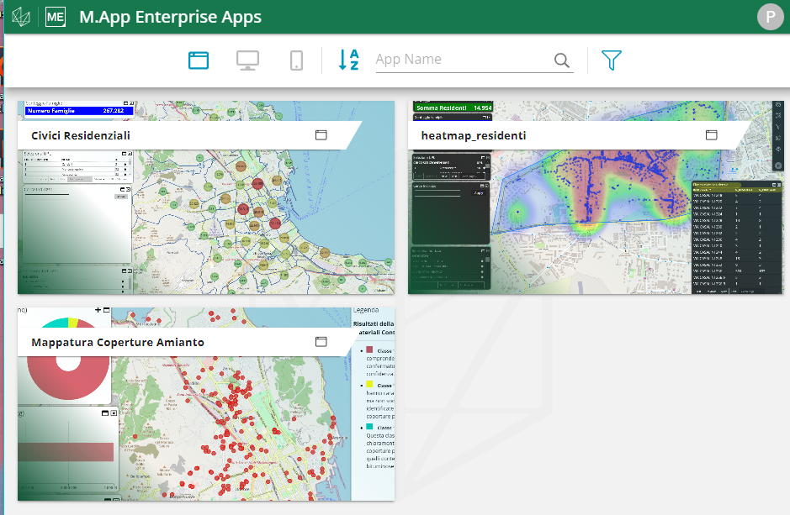Image resolution: width=790 pixels, height=515 pixels.
Task: Click the search magnifier icon
Action: 562,60
